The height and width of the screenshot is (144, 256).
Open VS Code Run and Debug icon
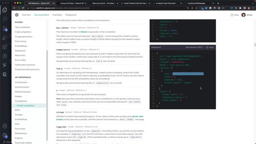click(x=5, y=38)
